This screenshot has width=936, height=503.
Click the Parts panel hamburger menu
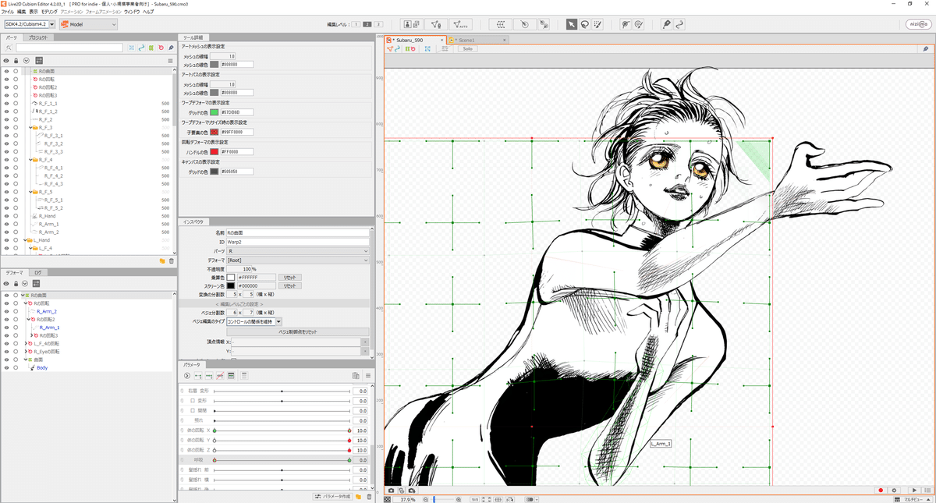(170, 60)
